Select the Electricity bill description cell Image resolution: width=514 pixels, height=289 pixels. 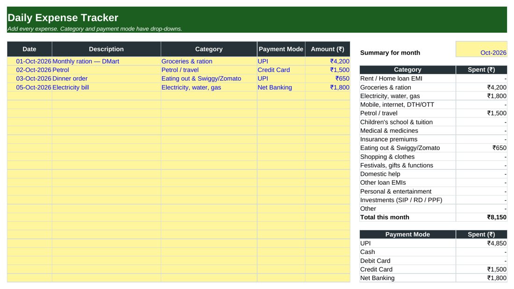106,87
